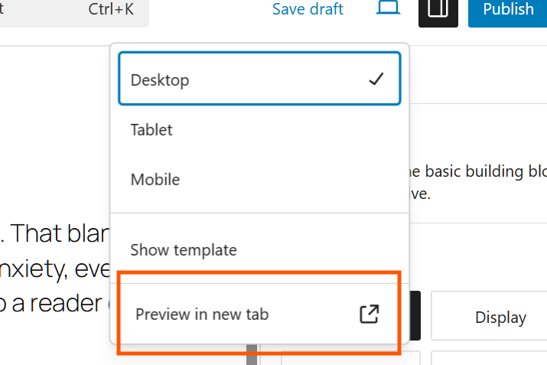Click the external link arrow icon

tap(370, 314)
